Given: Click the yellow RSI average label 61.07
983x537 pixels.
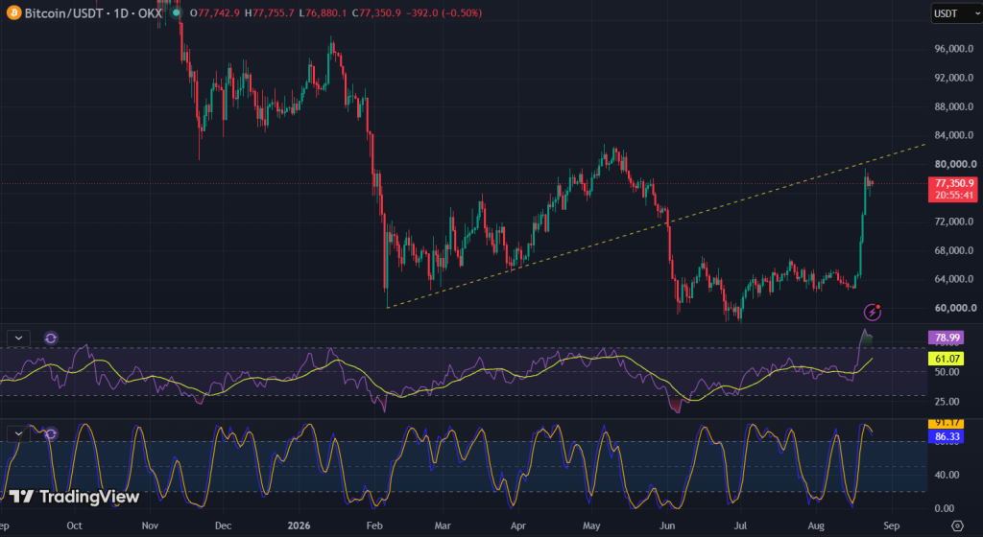Looking at the screenshot, I should point(947,359).
